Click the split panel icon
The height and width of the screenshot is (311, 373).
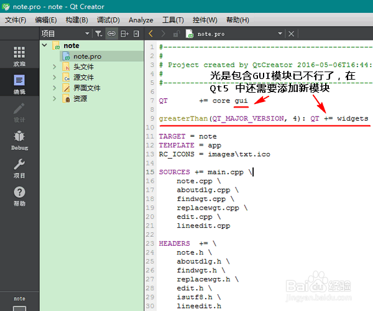(124, 34)
